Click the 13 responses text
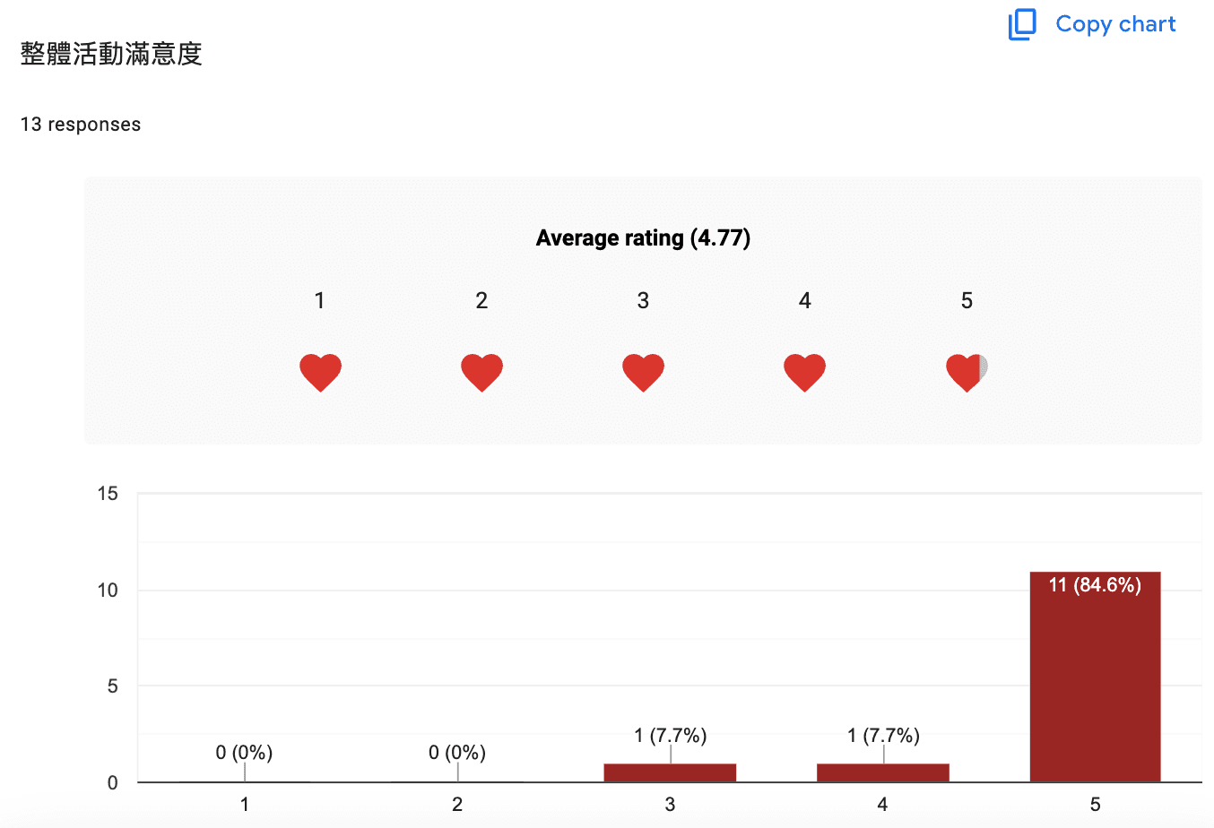 pos(81,125)
